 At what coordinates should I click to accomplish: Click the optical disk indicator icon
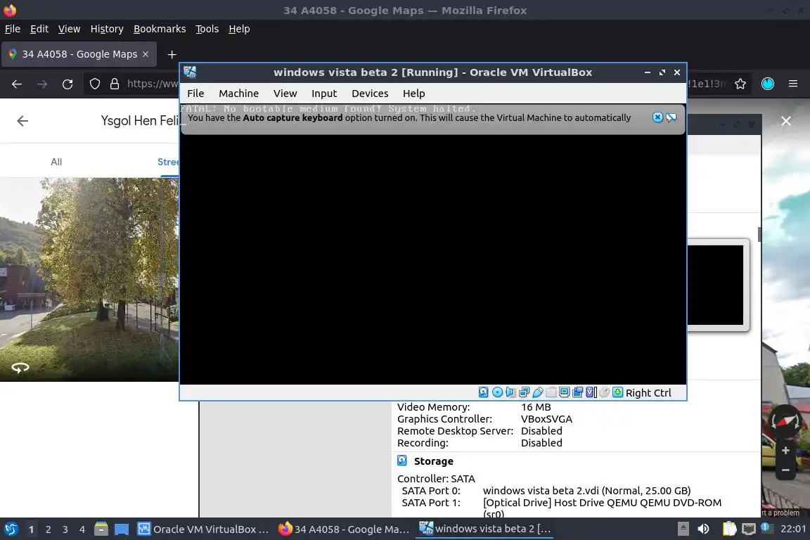(497, 392)
